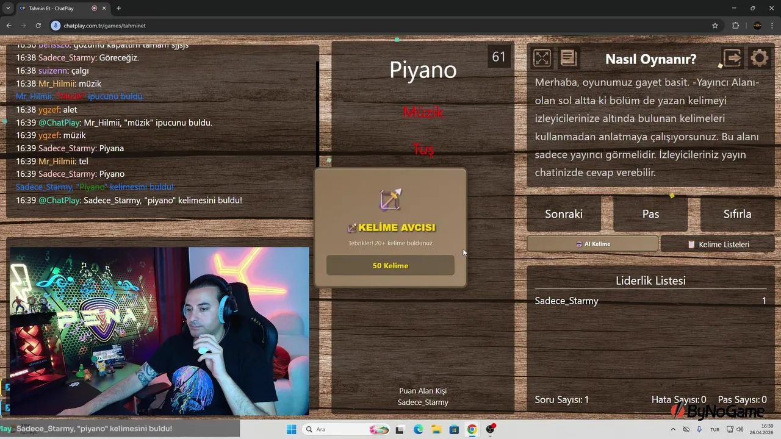Click the Soru Sayısı: 1 counter
Viewport: 781px width, 439px height.
(x=561, y=399)
